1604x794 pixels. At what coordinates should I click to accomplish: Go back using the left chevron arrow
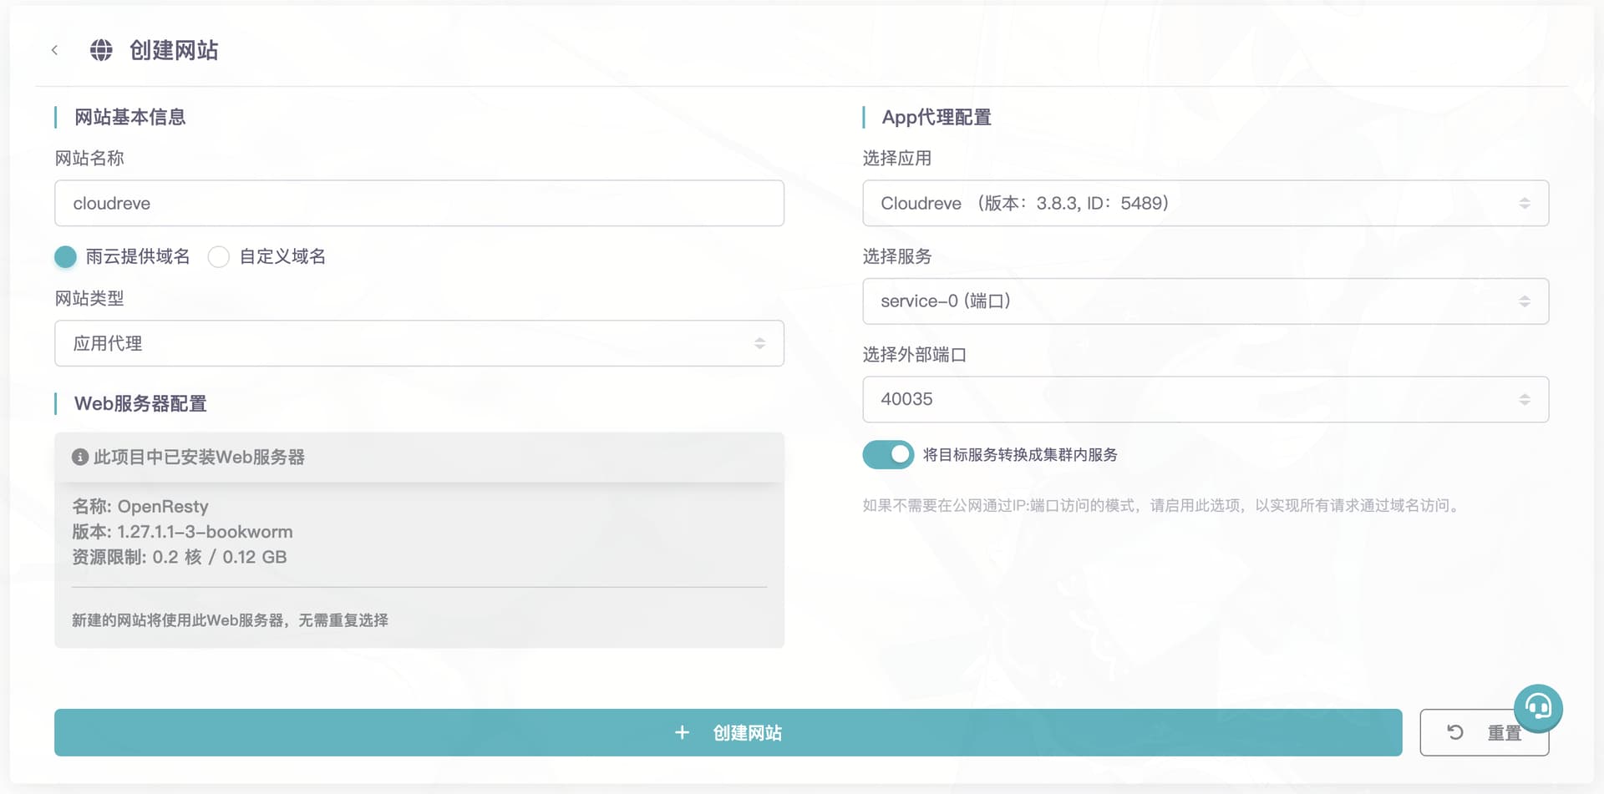(x=54, y=50)
